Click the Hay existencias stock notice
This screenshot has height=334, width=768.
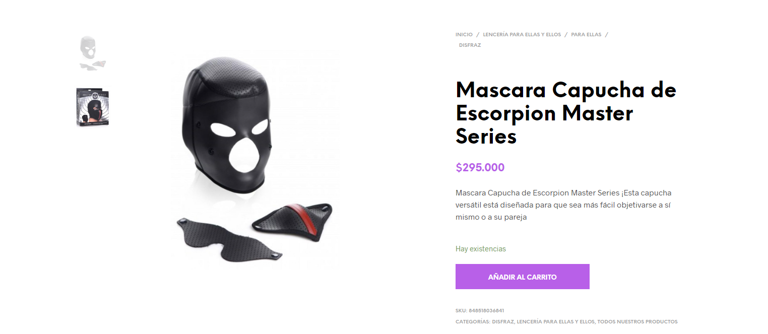pyautogui.click(x=481, y=249)
